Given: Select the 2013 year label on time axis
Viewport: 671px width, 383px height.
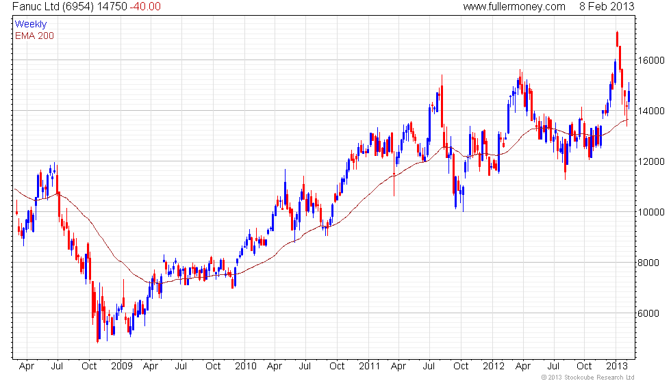Looking at the screenshot, I should pyautogui.click(x=617, y=366).
